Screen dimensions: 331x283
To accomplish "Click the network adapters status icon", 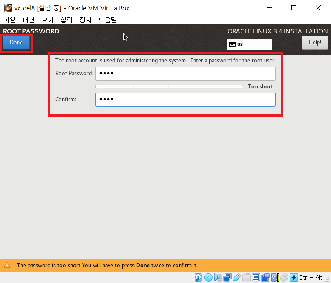I will point(227,278).
